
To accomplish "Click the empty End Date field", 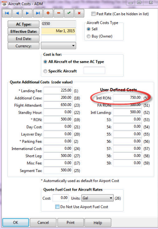I will pos(58,38).
